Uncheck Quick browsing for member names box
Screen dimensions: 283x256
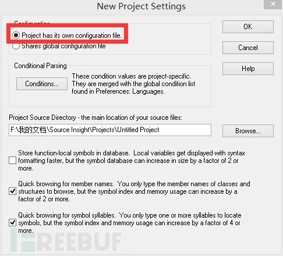click(12, 191)
